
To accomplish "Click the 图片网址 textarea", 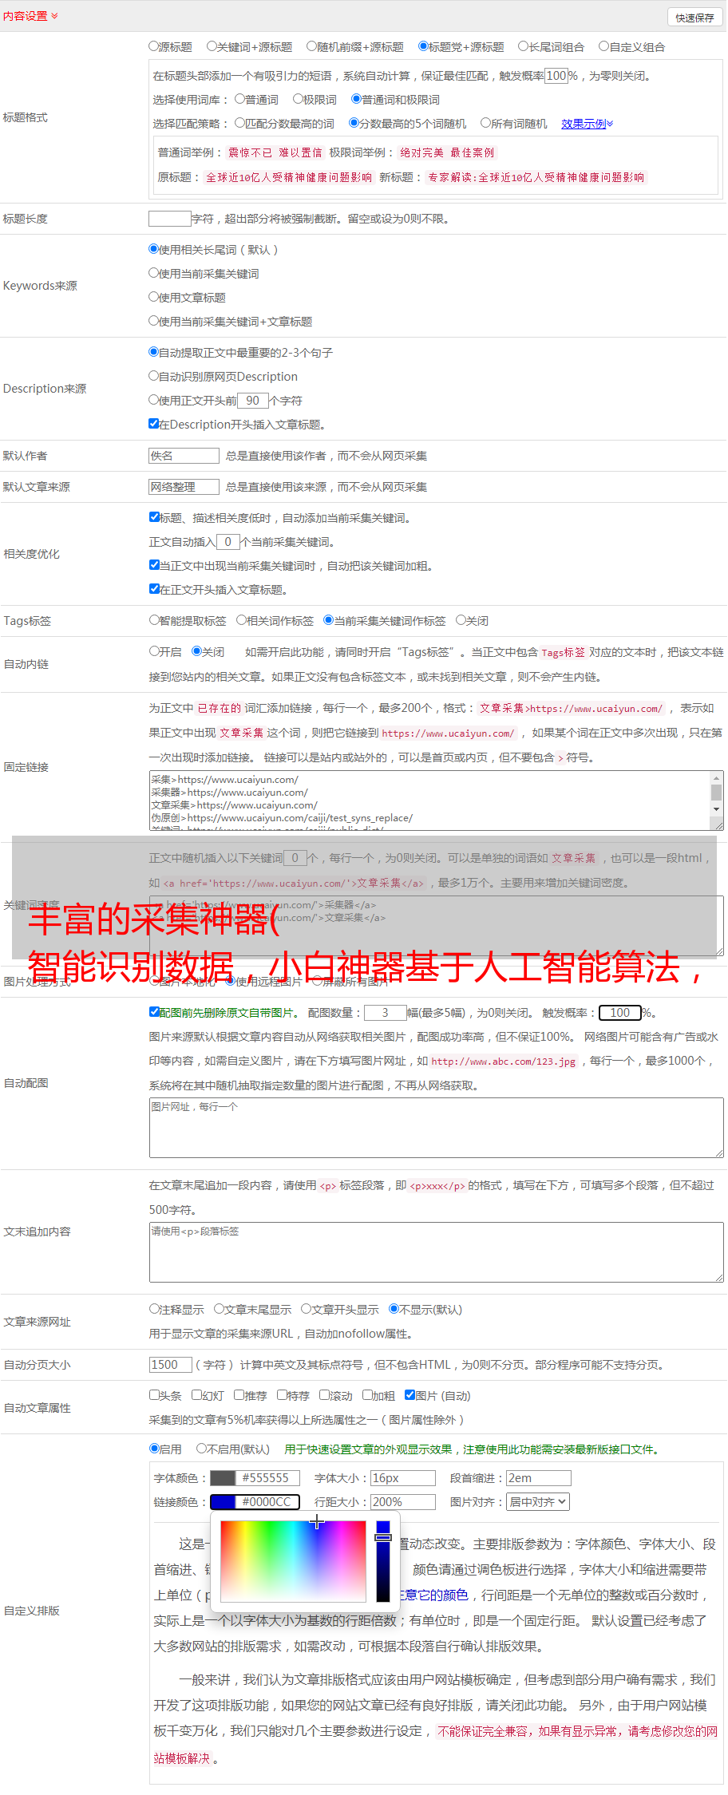I will 436,1128.
